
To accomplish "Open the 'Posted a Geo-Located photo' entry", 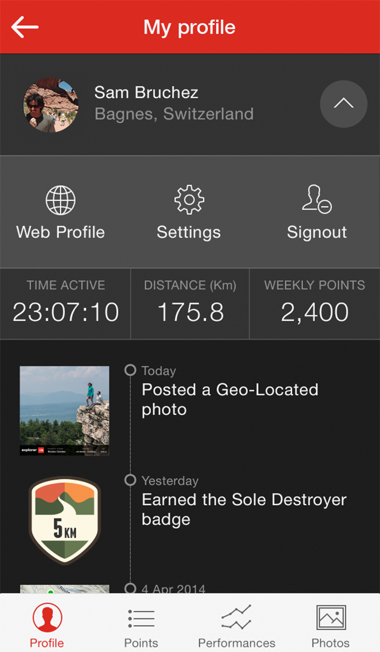I will (x=230, y=399).
